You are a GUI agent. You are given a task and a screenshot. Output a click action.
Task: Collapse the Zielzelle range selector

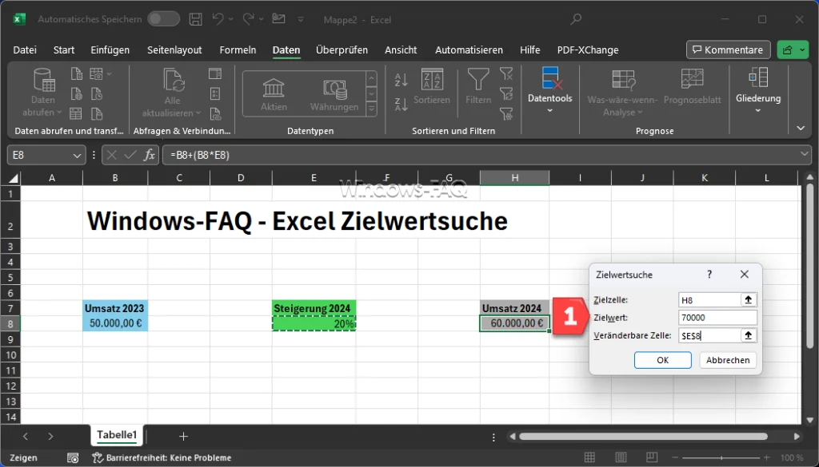[749, 299]
